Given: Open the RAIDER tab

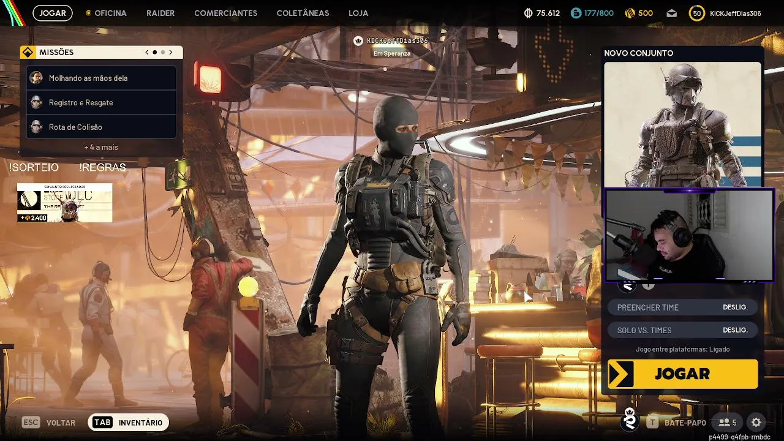Looking at the screenshot, I should (x=160, y=13).
